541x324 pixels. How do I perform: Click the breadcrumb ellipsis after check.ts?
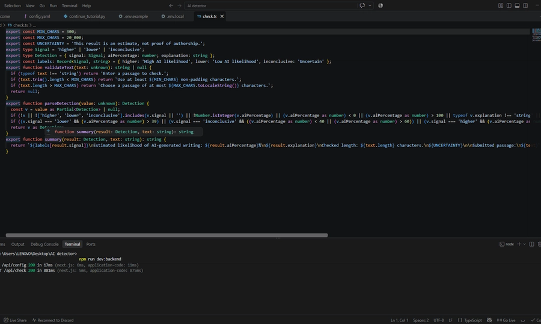pyautogui.click(x=34, y=25)
